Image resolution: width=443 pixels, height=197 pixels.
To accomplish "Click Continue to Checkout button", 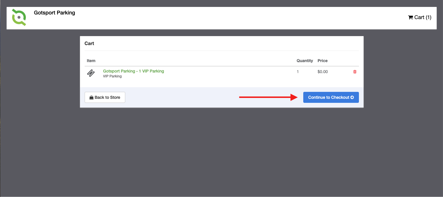I will pos(331,97).
